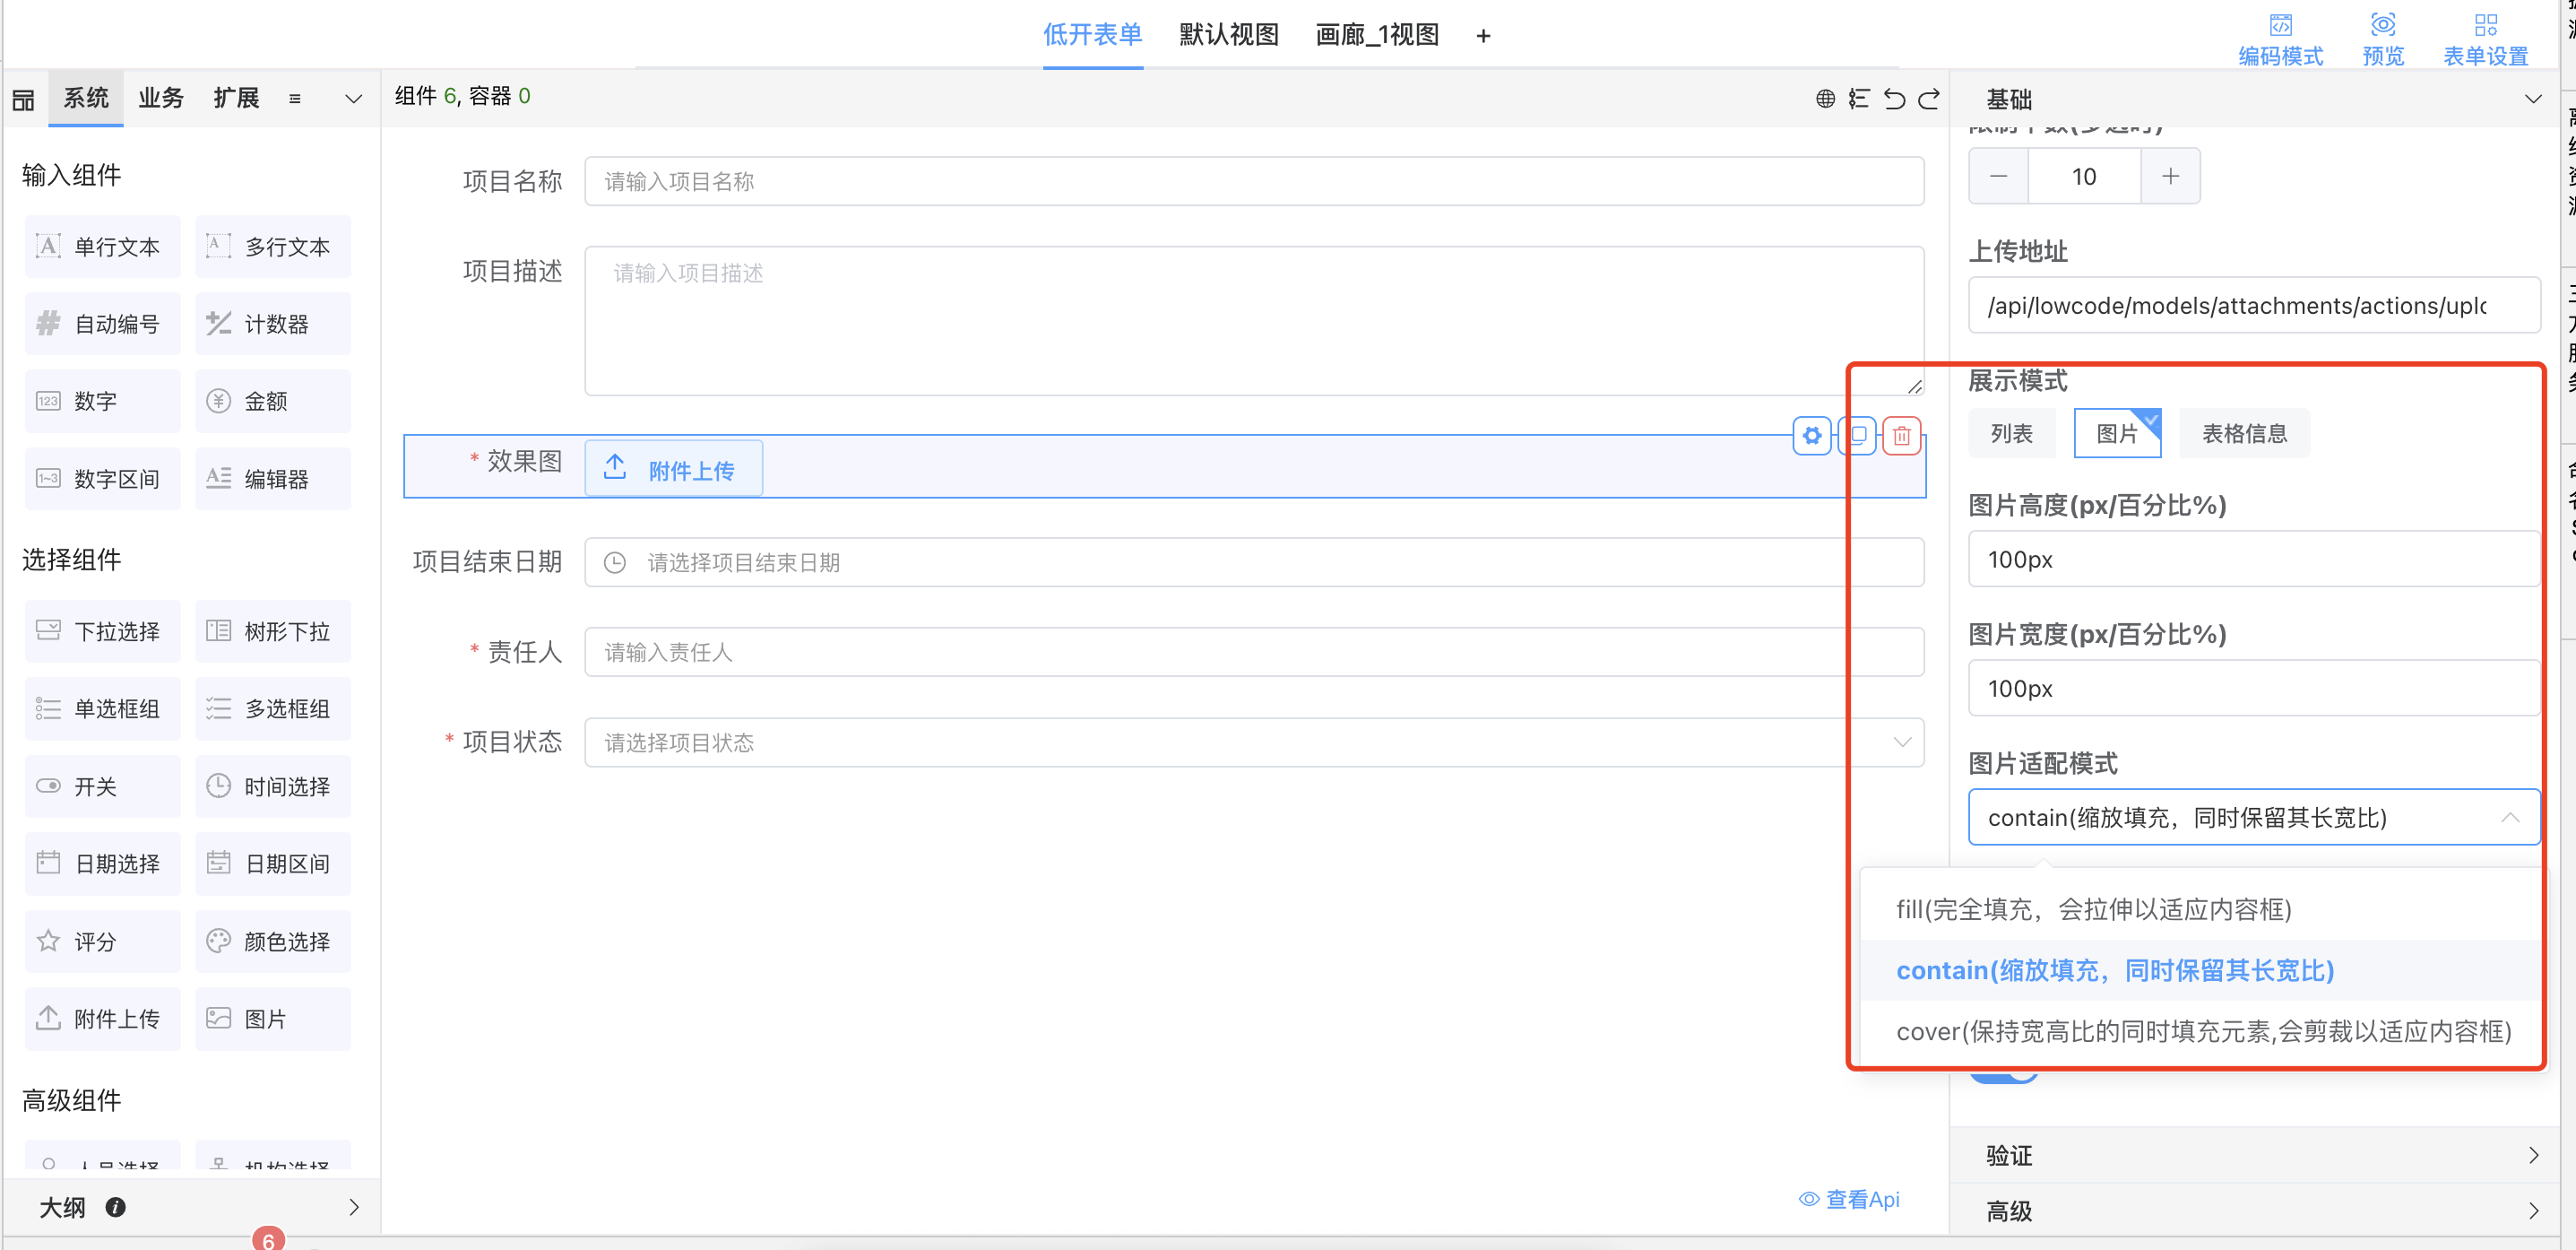Viewport: 2576px width, 1250px height.
Task: Click the globe language icon
Action: [x=1825, y=98]
